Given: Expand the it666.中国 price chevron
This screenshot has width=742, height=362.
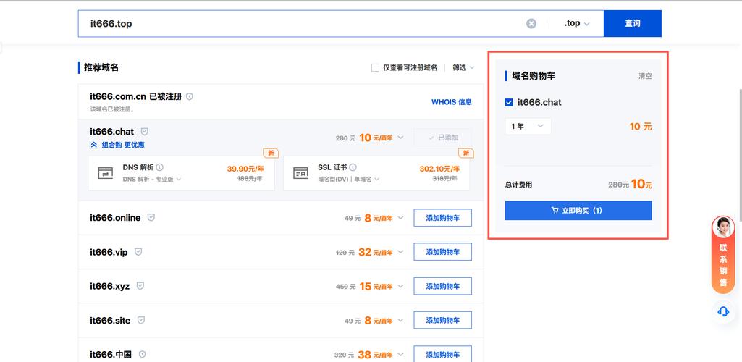Looking at the screenshot, I should [x=400, y=355].
